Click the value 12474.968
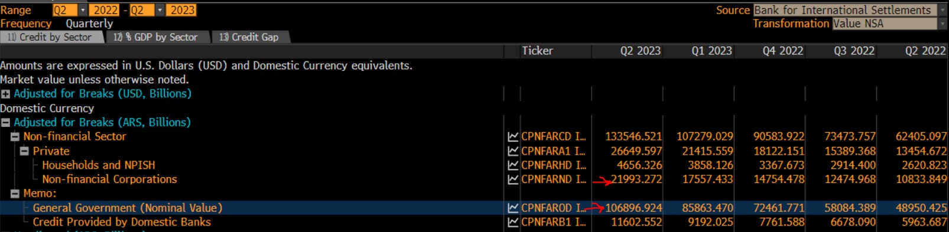The width and height of the screenshot is (949, 232). point(850,179)
